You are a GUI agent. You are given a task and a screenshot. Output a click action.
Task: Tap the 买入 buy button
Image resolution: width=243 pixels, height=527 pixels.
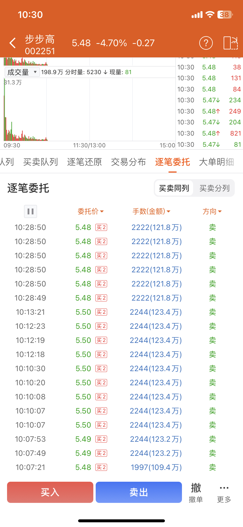click(50, 492)
